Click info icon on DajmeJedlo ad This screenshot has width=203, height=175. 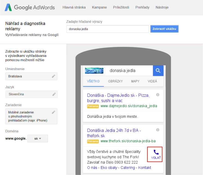click(x=158, y=95)
